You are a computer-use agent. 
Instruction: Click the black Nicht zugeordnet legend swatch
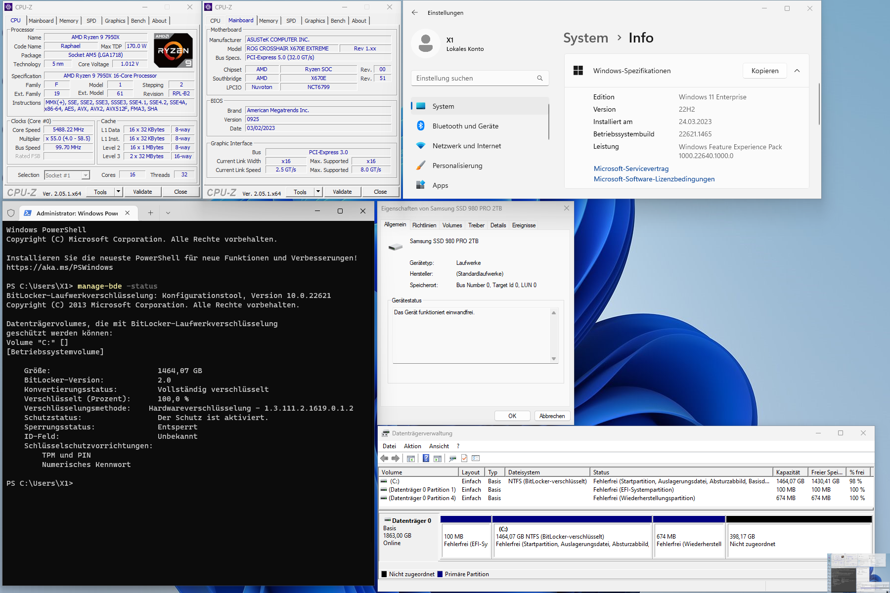(x=384, y=574)
